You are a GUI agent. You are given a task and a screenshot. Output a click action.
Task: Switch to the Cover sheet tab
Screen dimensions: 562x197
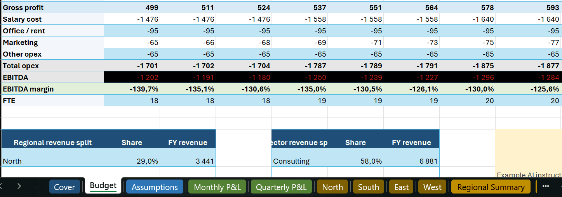64,187
